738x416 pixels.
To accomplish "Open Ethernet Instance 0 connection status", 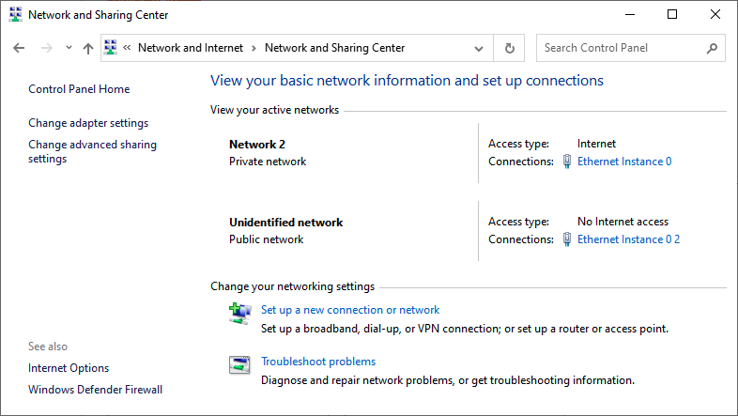I will 624,162.
